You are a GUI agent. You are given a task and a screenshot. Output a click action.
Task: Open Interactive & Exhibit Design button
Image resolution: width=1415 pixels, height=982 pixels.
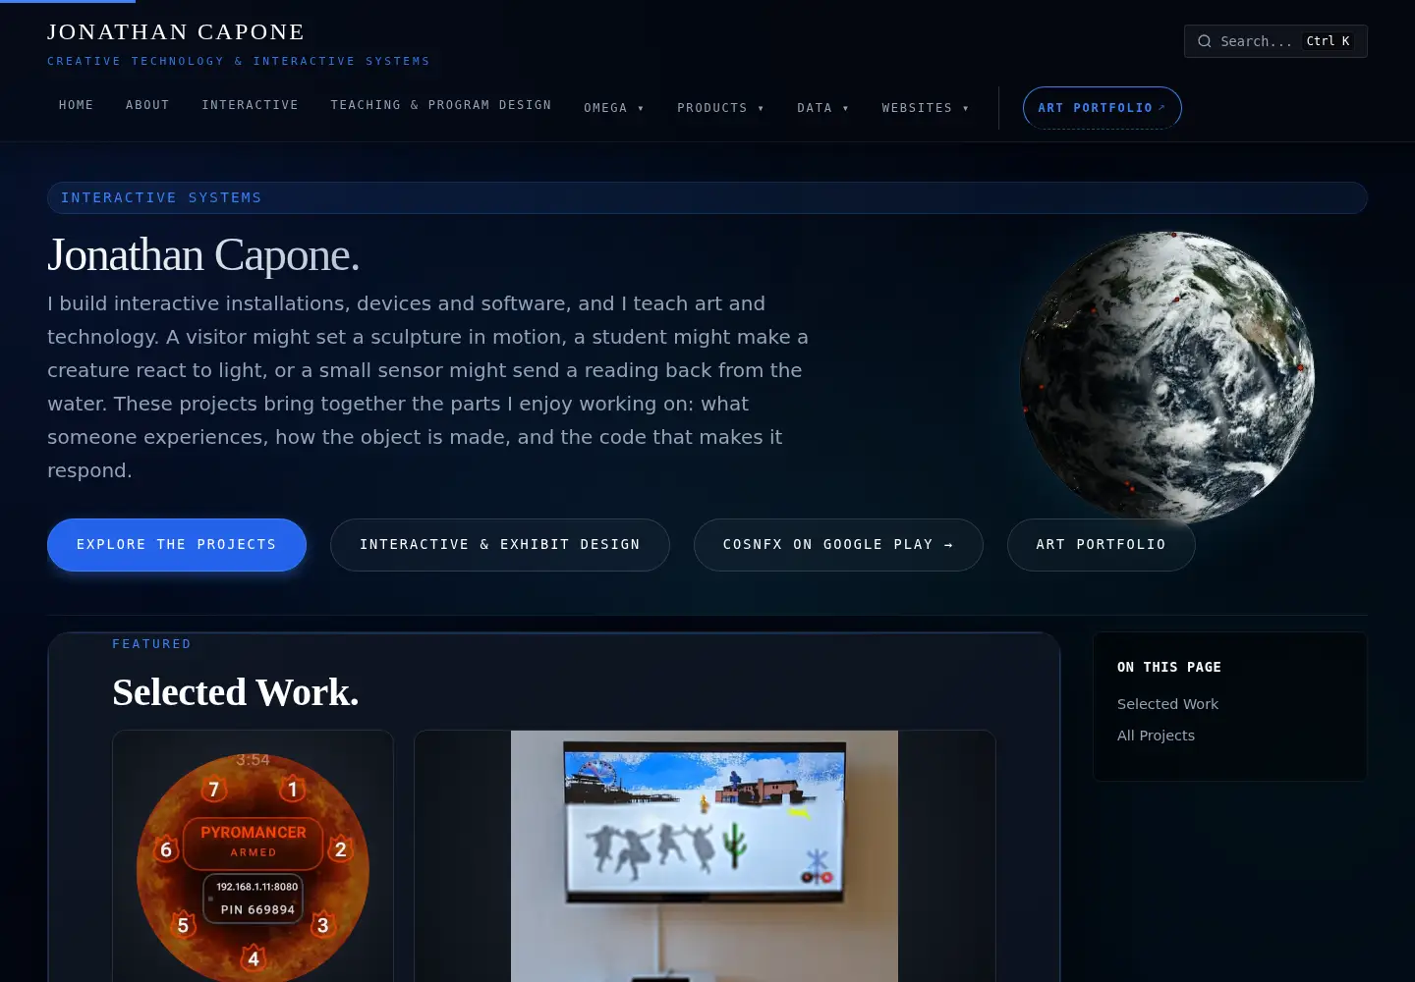pyautogui.click(x=500, y=545)
